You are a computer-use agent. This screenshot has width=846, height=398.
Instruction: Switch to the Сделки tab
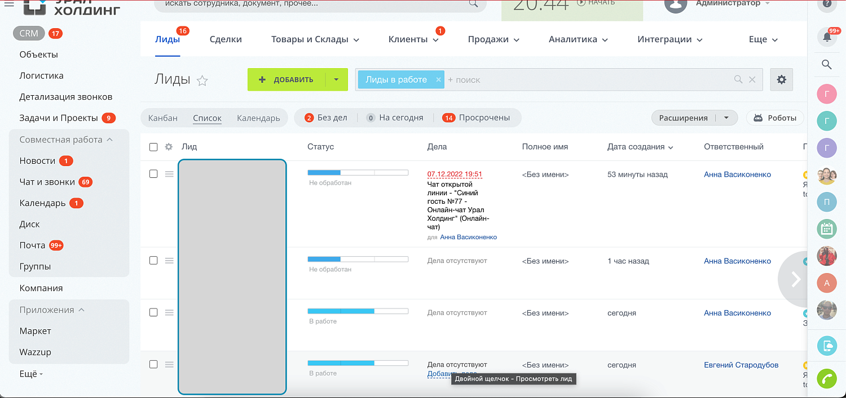pos(226,39)
